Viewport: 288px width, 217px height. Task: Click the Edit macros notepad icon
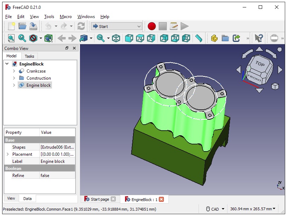173,26
